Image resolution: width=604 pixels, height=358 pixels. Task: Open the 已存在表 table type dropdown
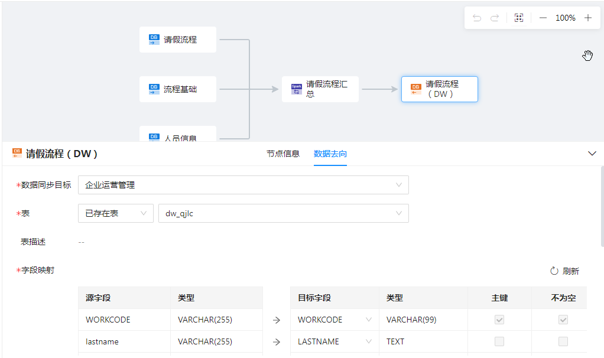coord(115,213)
